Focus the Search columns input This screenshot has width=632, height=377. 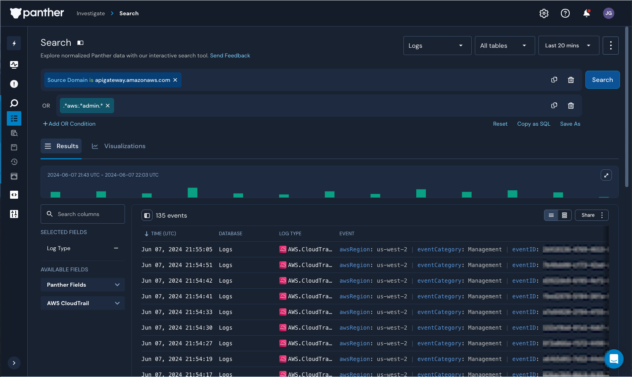coord(83,214)
